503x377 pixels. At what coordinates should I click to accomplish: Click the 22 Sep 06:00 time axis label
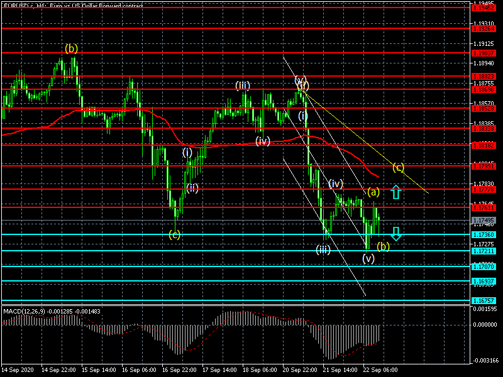pyautogui.click(x=380, y=369)
